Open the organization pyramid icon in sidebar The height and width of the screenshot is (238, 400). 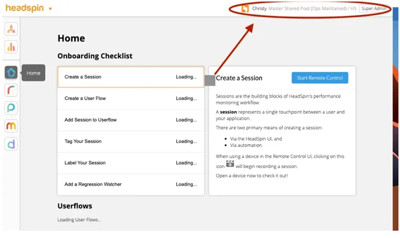click(11, 29)
